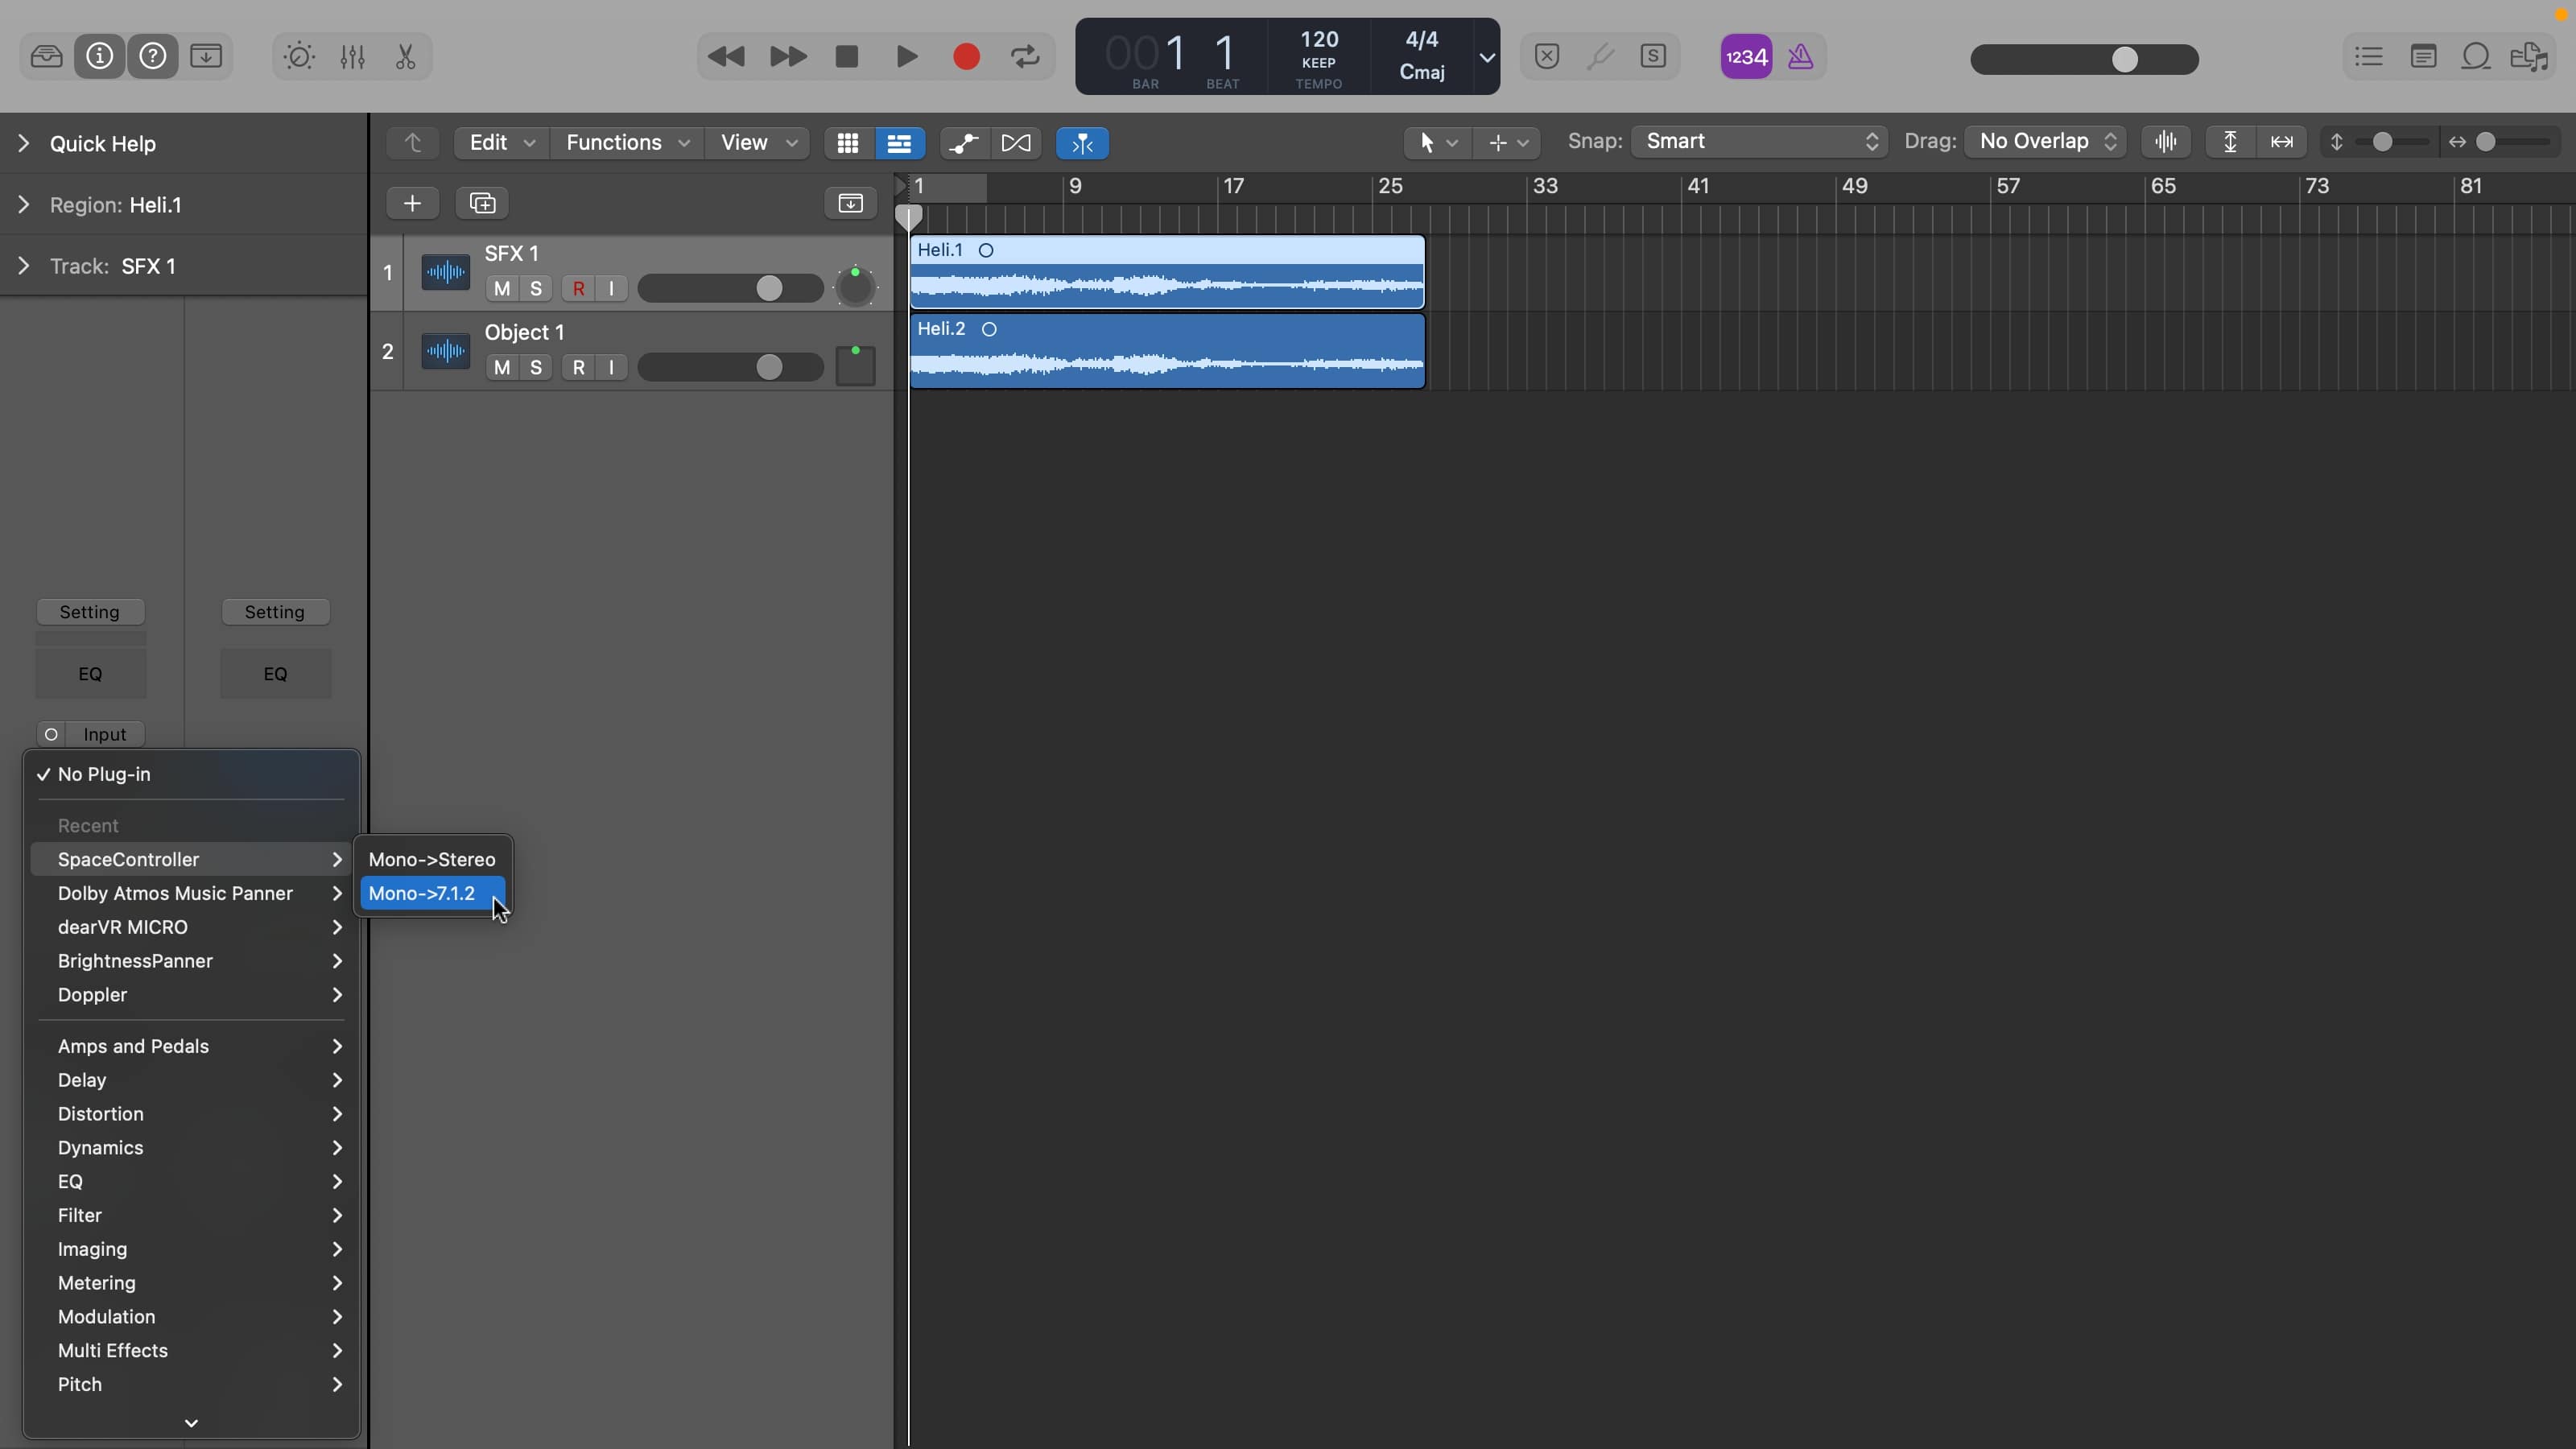The width and height of the screenshot is (2576, 1449).
Task: Toggle the metronome click icon
Action: (1800, 57)
